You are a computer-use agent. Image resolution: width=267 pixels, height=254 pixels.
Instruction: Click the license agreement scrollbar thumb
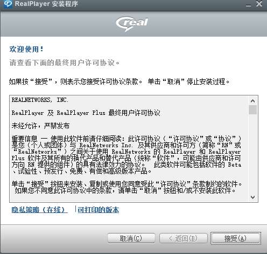coord(252,110)
